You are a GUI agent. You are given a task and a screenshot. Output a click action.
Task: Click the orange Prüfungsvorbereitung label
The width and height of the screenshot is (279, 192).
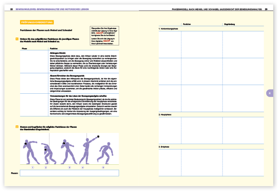37,22
